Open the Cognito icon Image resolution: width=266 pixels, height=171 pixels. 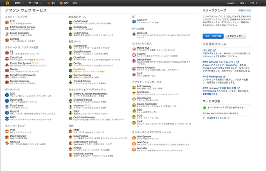(x=134, y=55)
